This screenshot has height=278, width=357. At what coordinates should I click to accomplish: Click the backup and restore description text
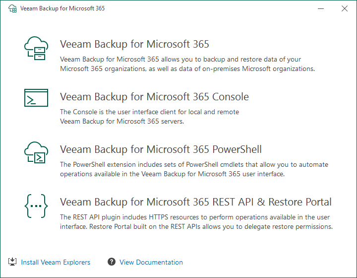pos(187,64)
